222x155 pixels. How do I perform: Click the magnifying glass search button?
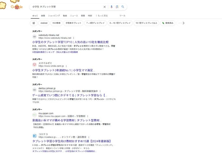123,7
